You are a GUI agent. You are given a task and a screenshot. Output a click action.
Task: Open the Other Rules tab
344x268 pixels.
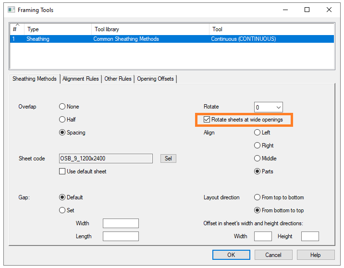pyautogui.click(x=118, y=79)
